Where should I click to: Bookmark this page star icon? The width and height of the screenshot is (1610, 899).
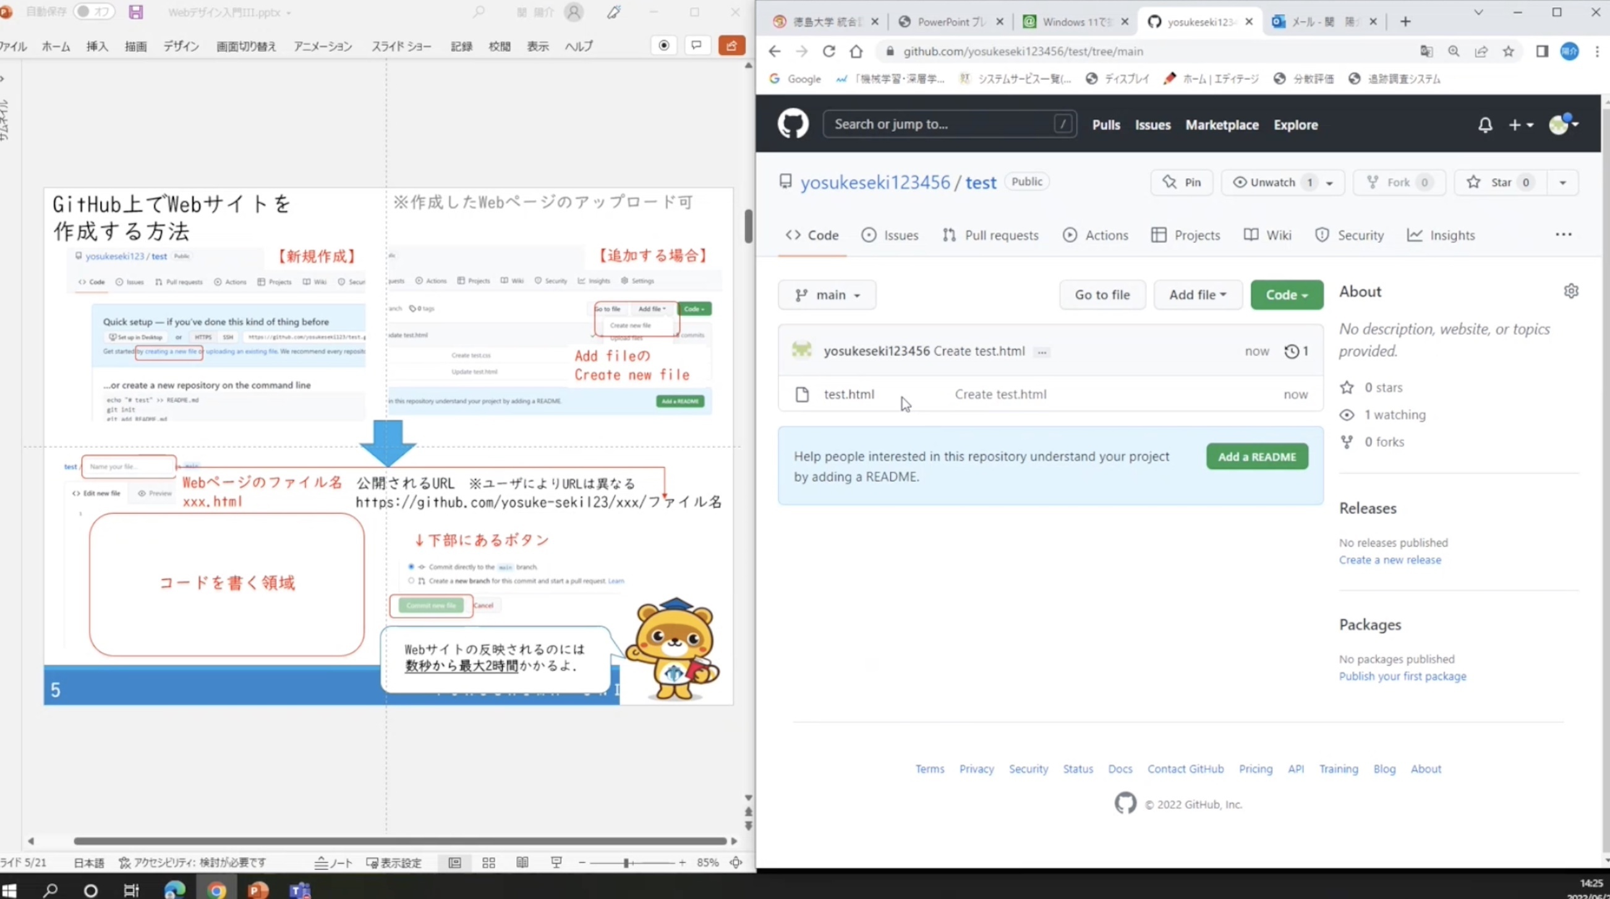pos(1509,51)
